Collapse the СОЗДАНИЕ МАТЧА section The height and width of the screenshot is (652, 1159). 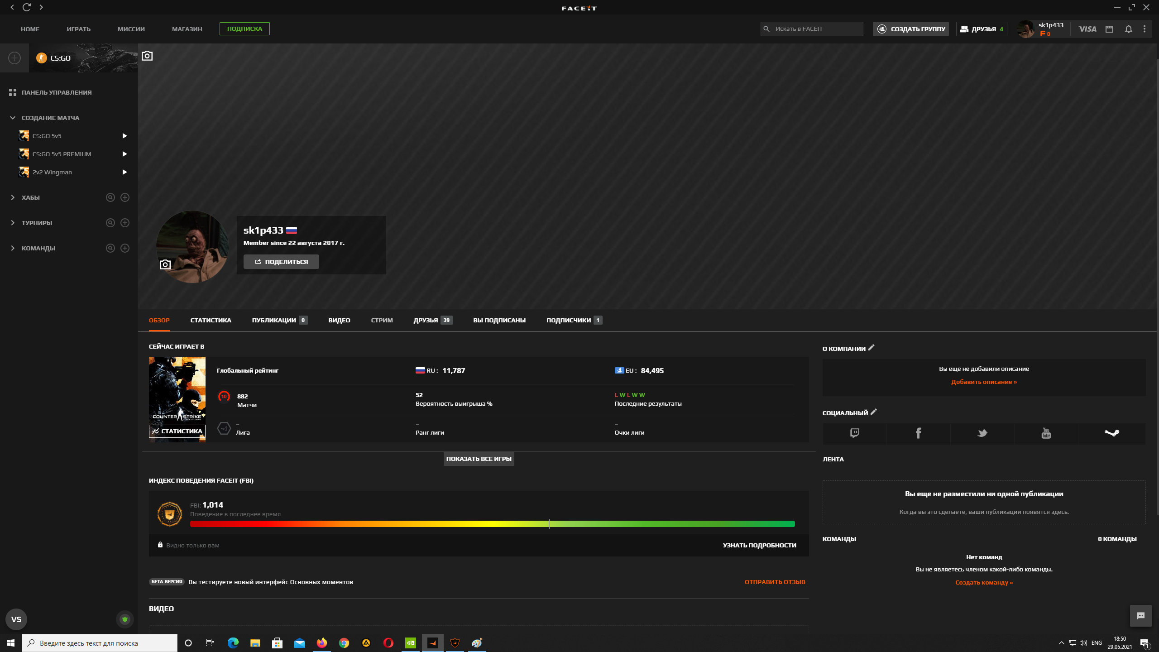point(13,118)
